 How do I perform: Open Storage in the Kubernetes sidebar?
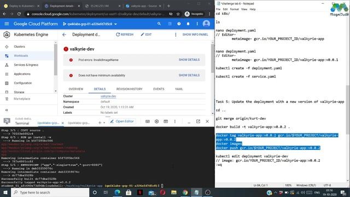coord(19,92)
